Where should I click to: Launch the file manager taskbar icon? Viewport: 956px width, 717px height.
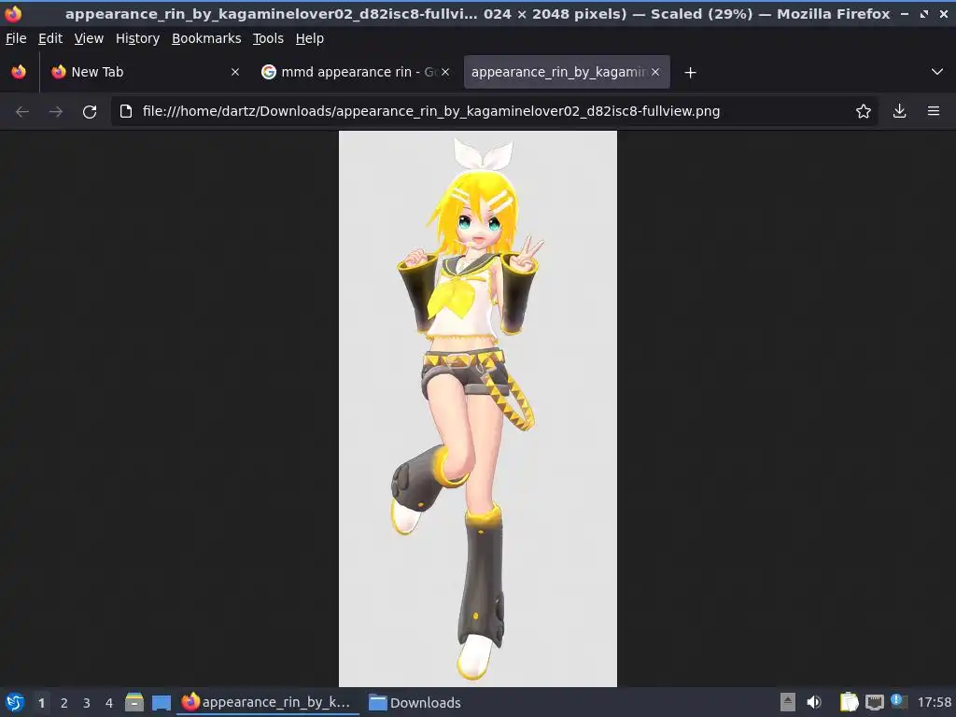134,702
